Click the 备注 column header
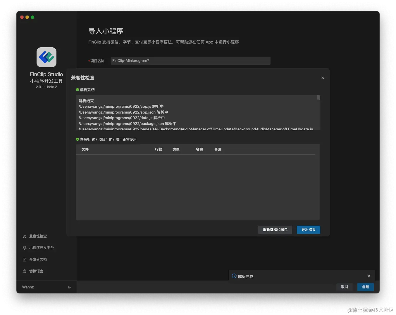The image size is (396, 315). click(218, 149)
